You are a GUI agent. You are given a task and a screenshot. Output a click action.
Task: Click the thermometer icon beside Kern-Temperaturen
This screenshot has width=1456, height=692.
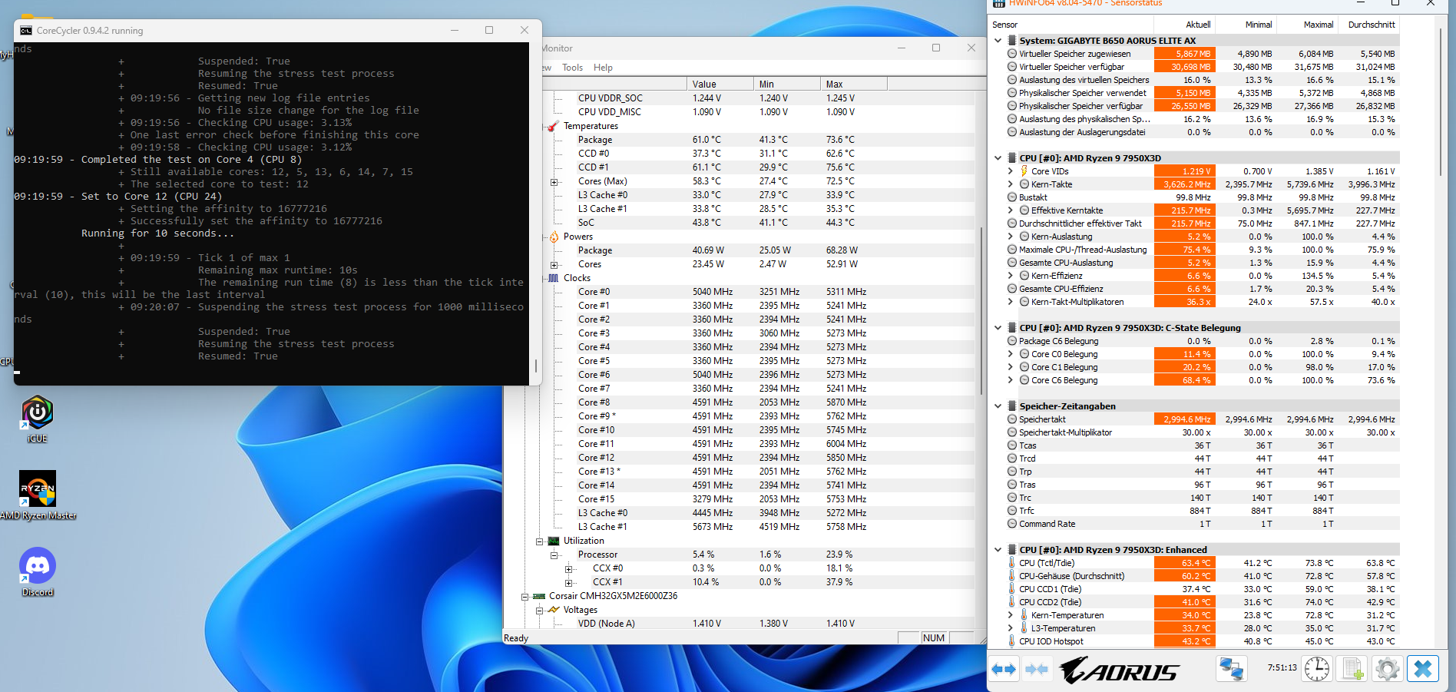pyautogui.click(x=1024, y=615)
